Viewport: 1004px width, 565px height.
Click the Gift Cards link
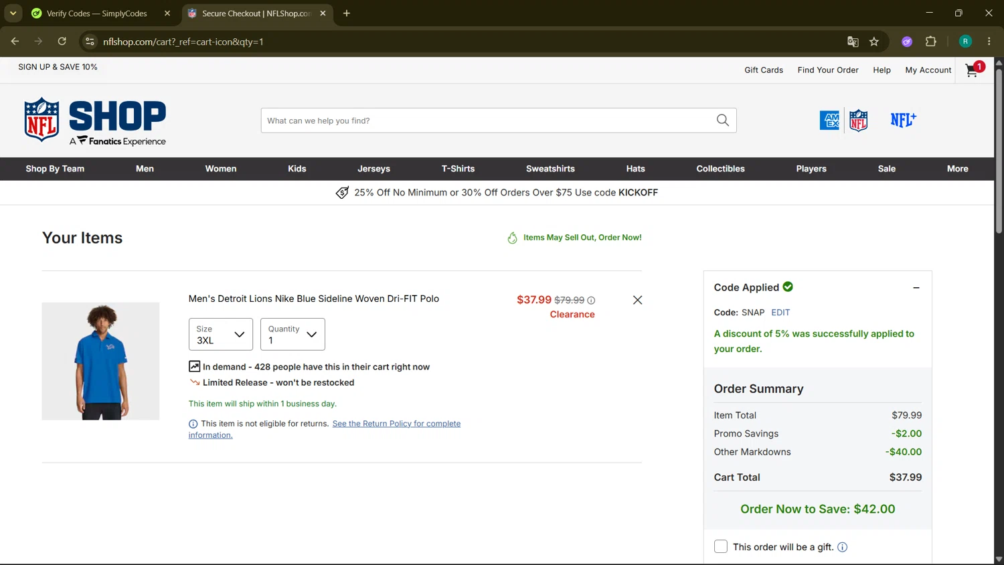point(764,70)
